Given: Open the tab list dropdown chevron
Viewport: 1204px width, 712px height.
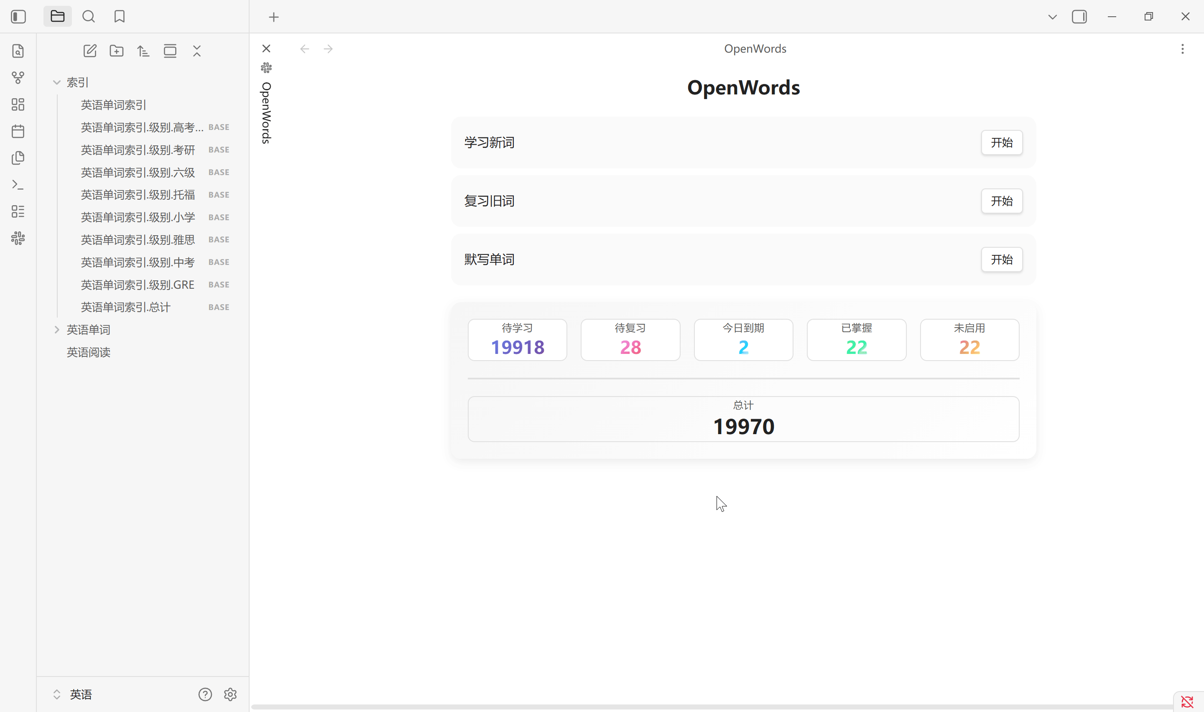Looking at the screenshot, I should point(1052,17).
